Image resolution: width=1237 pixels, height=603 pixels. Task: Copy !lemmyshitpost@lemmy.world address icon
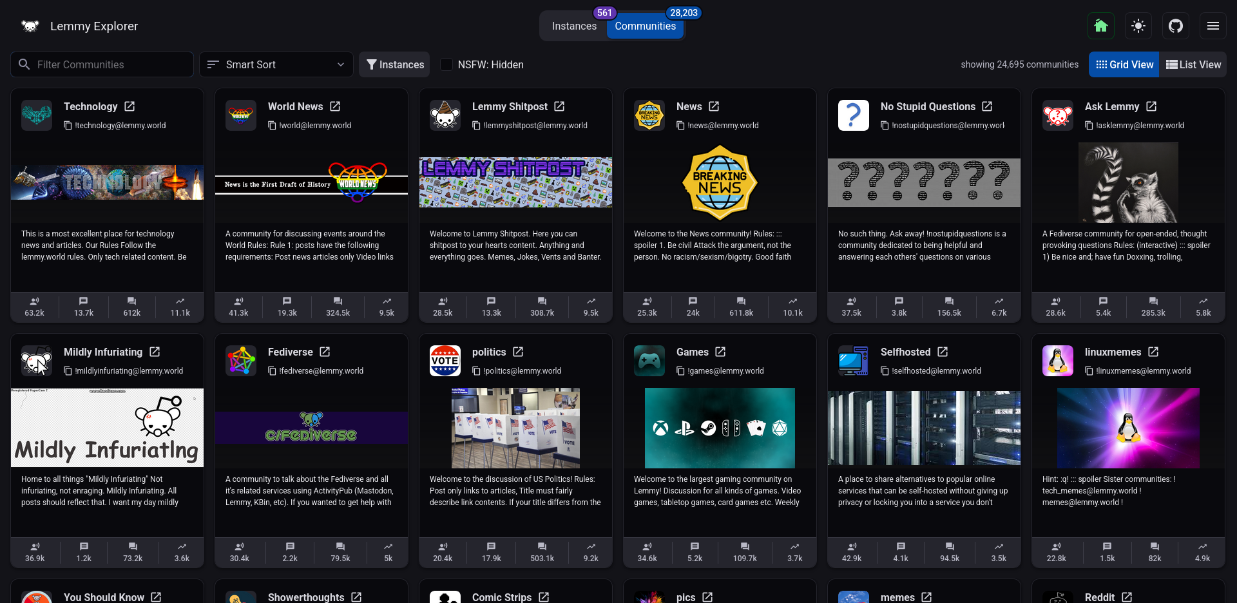[x=476, y=126]
